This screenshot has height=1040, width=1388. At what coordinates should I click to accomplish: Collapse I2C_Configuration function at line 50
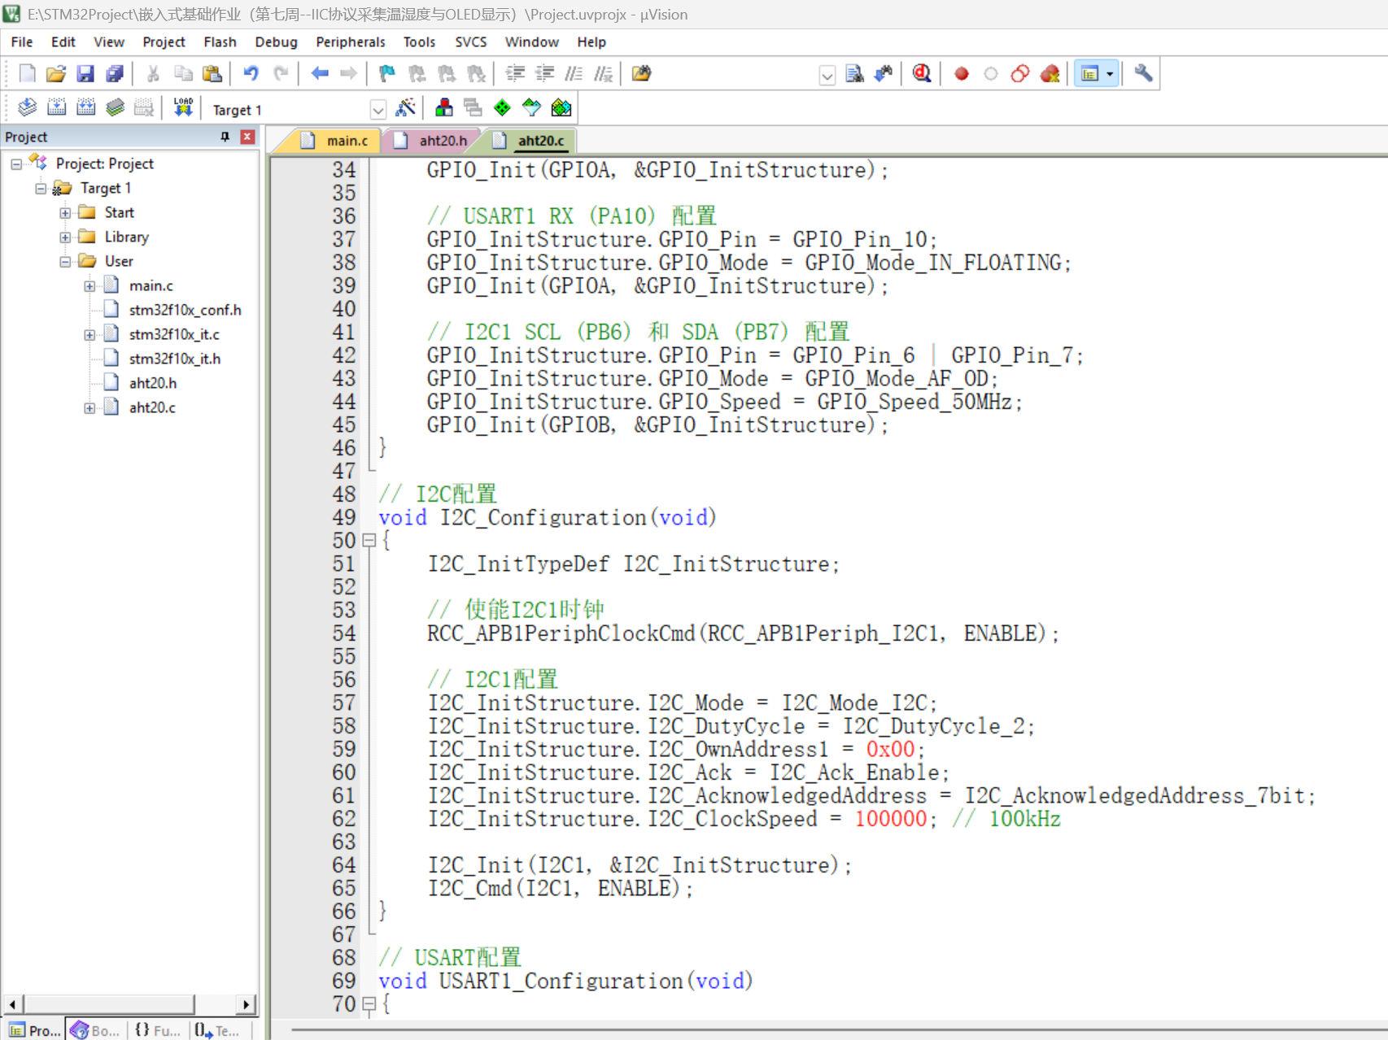click(x=369, y=540)
